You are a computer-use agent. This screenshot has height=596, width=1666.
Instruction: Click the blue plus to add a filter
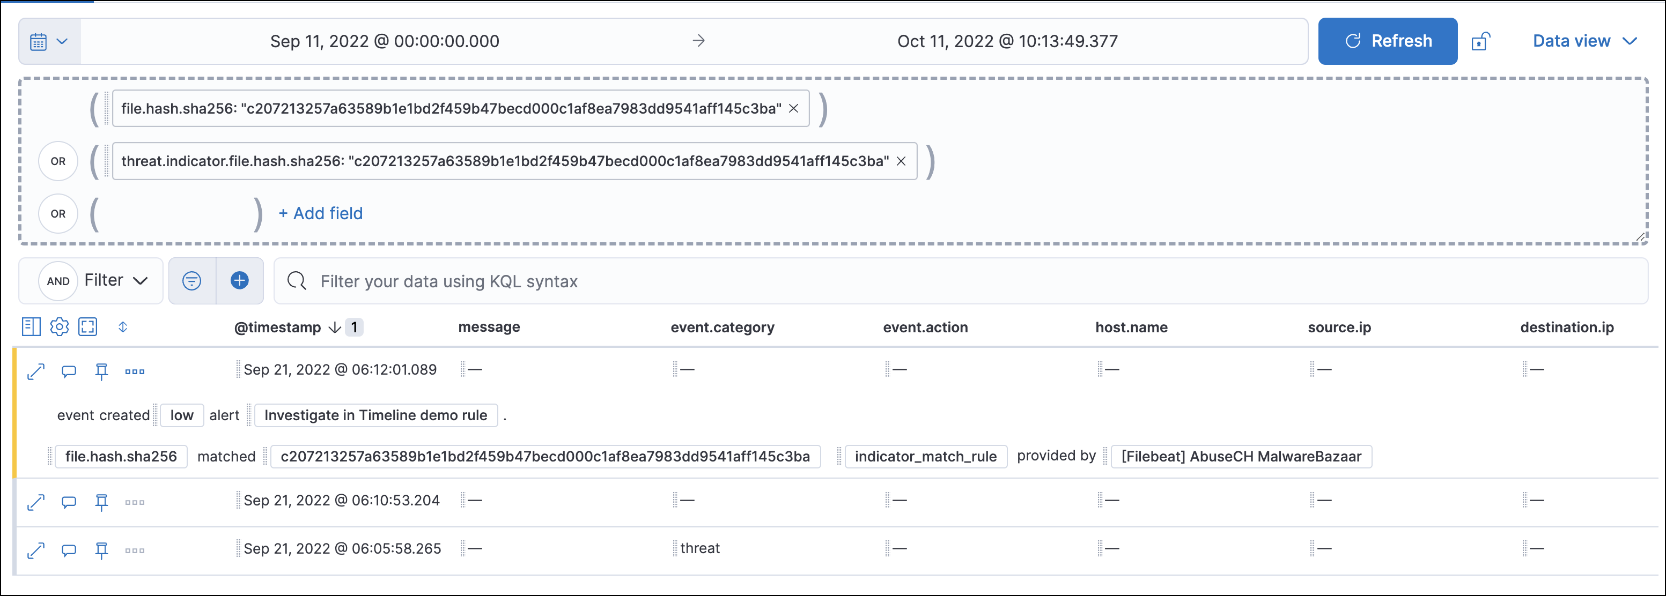pyautogui.click(x=240, y=280)
